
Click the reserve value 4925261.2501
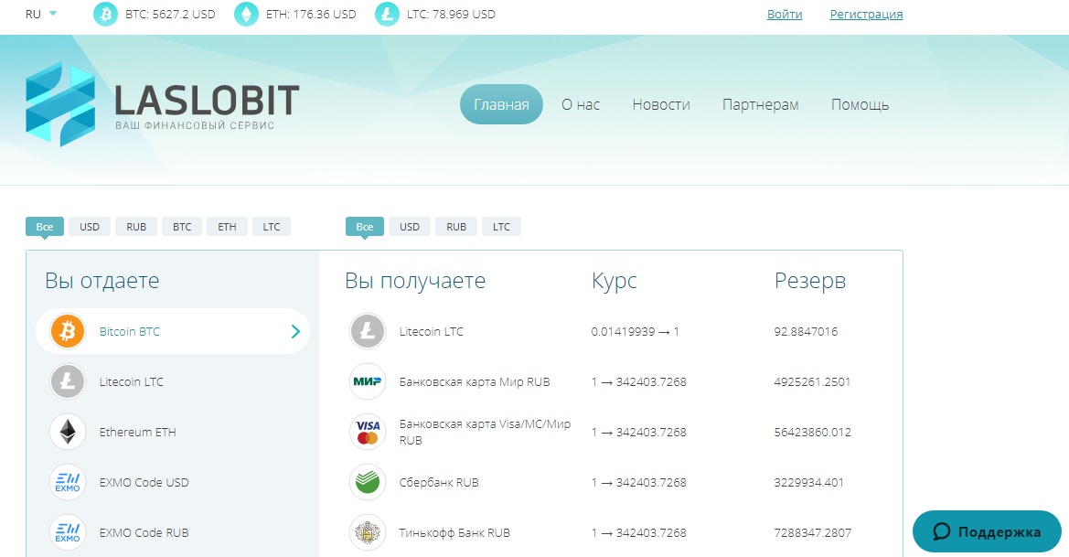(812, 381)
